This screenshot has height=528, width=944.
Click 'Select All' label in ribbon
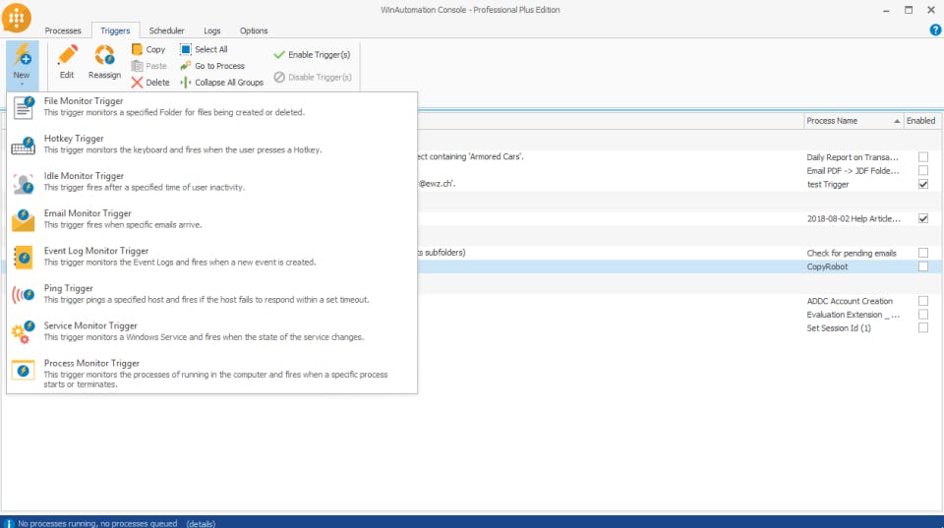pyautogui.click(x=210, y=49)
